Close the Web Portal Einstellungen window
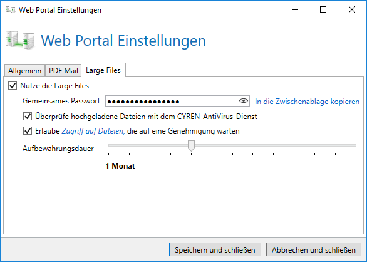367x262 pixels. point(352,9)
